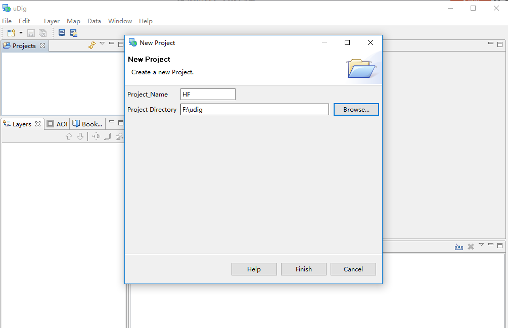This screenshot has width=508, height=328.
Task: Click the Project_Name text field
Action: click(x=208, y=94)
